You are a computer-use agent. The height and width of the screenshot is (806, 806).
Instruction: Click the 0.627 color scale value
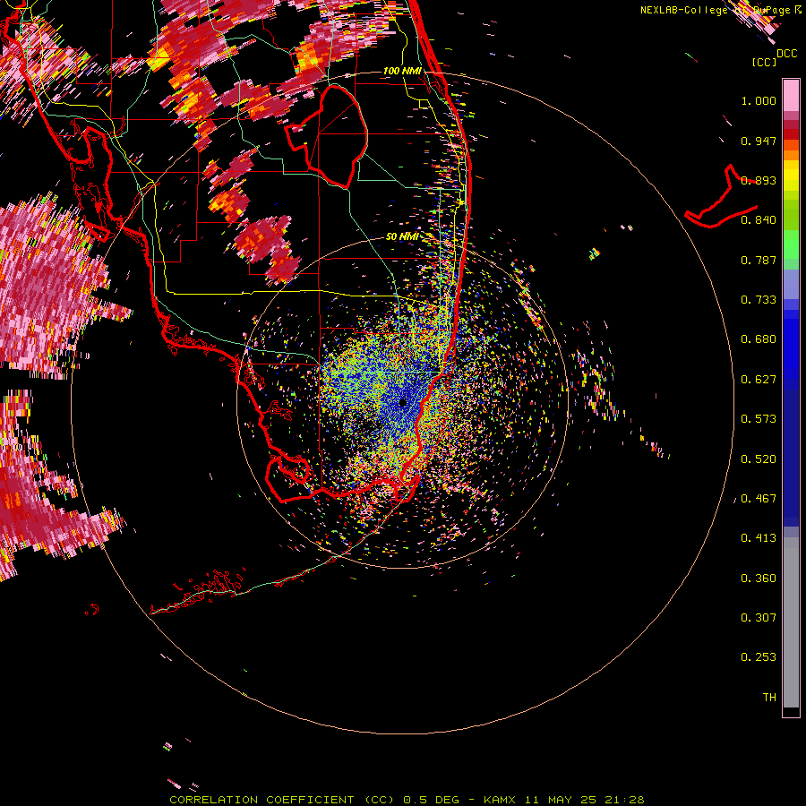(759, 380)
